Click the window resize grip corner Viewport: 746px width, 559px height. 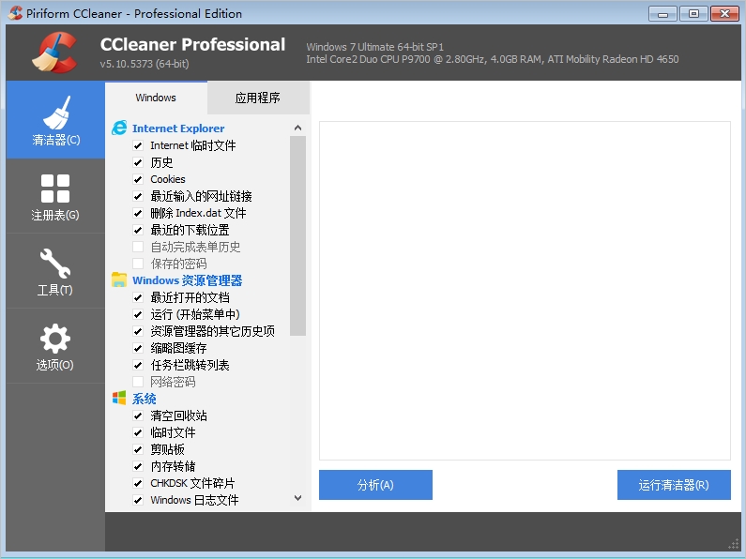(x=734, y=544)
